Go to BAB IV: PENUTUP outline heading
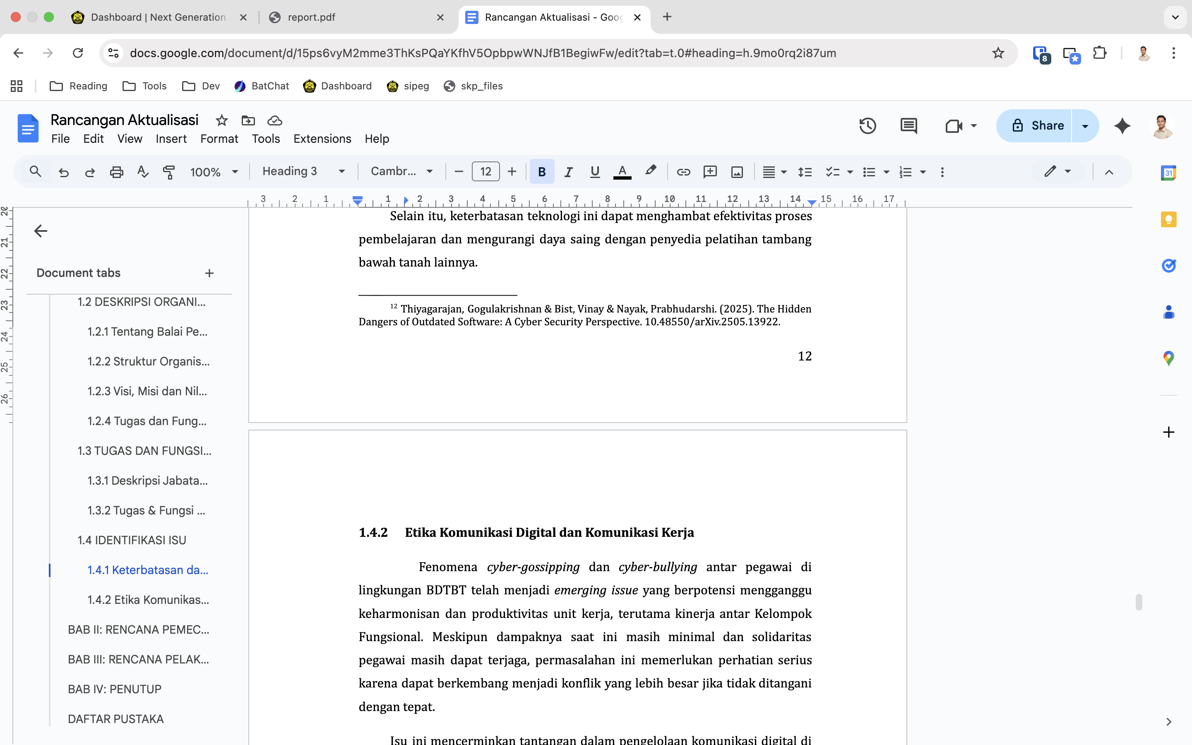 [x=115, y=689]
